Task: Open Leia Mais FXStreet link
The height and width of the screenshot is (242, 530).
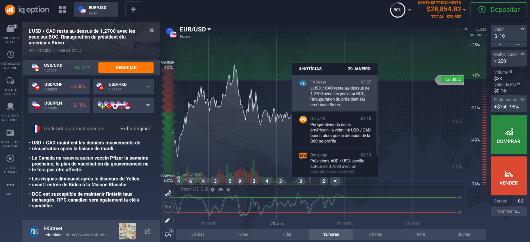Action: (x=52, y=235)
